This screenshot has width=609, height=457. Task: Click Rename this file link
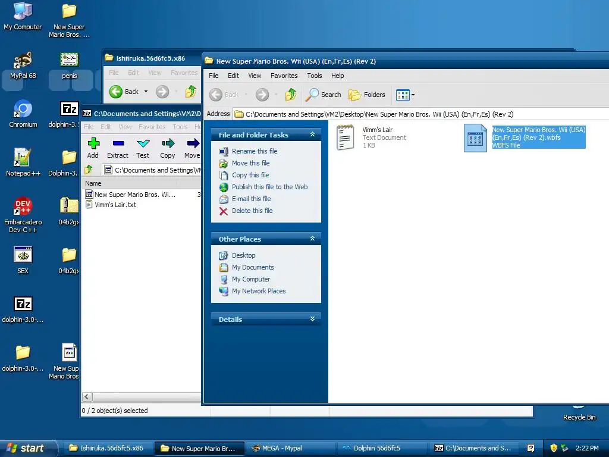coord(255,151)
